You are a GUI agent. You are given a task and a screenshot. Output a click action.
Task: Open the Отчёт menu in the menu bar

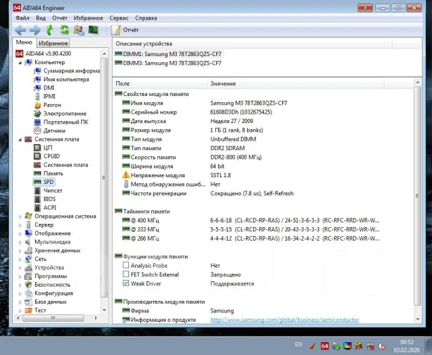pyautogui.click(x=60, y=18)
